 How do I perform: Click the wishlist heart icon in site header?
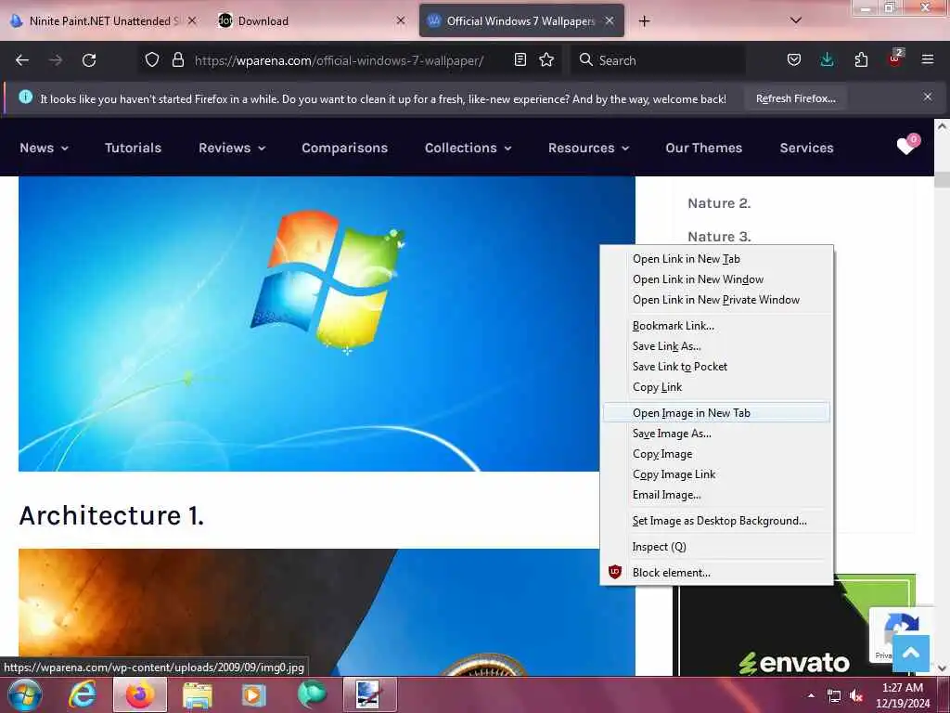[x=907, y=144]
